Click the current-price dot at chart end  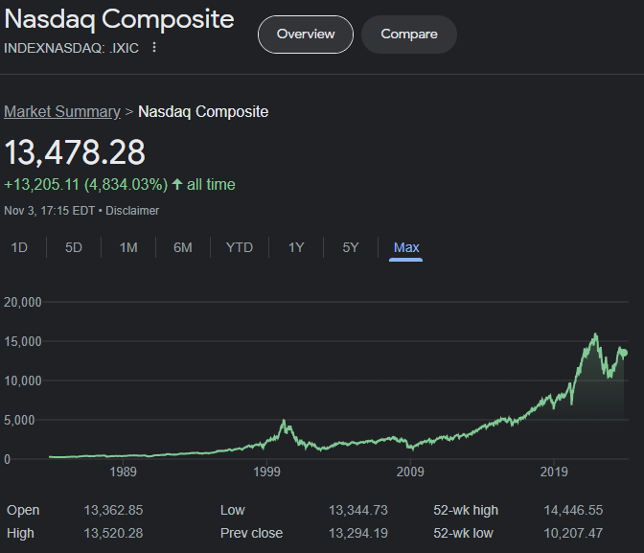(x=624, y=353)
